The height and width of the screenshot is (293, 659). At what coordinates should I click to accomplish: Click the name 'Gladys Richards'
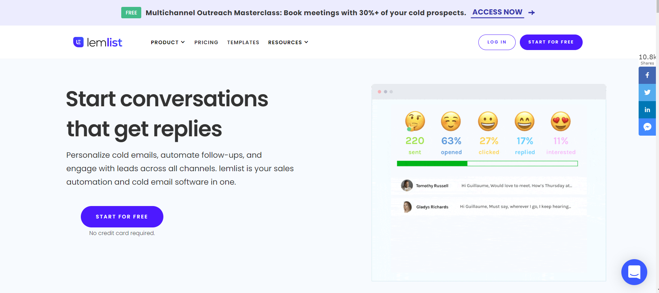[x=432, y=207]
